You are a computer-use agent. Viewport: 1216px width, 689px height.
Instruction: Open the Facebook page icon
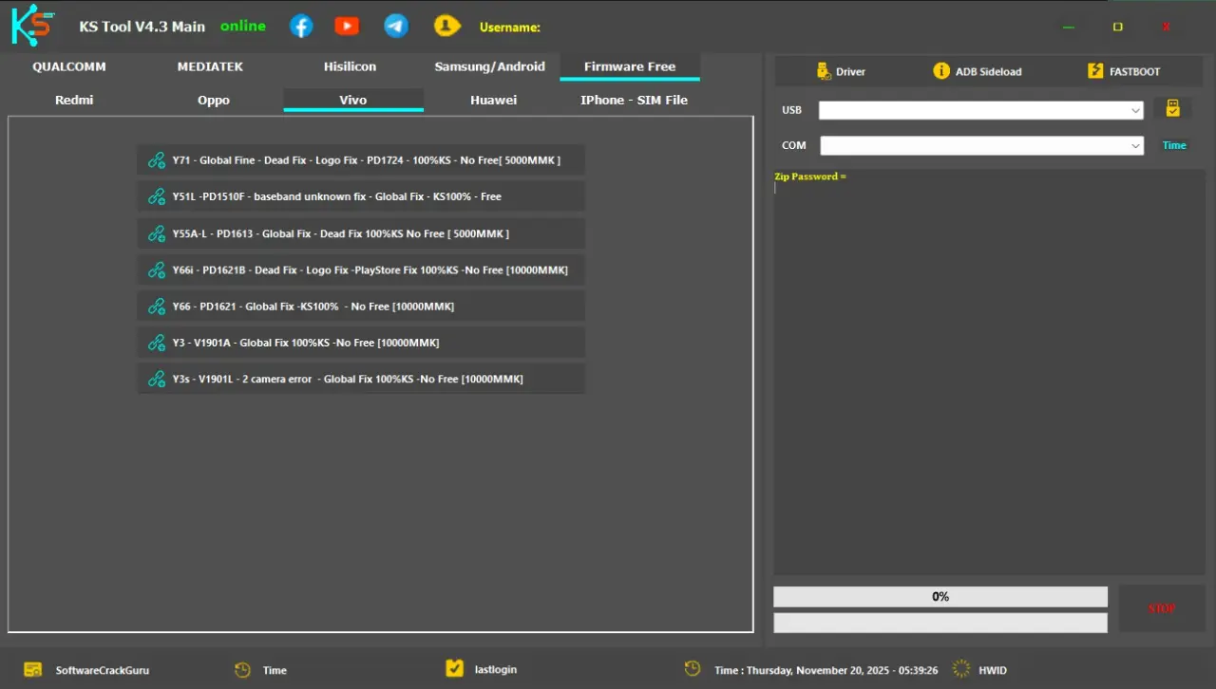[x=301, y=27]
